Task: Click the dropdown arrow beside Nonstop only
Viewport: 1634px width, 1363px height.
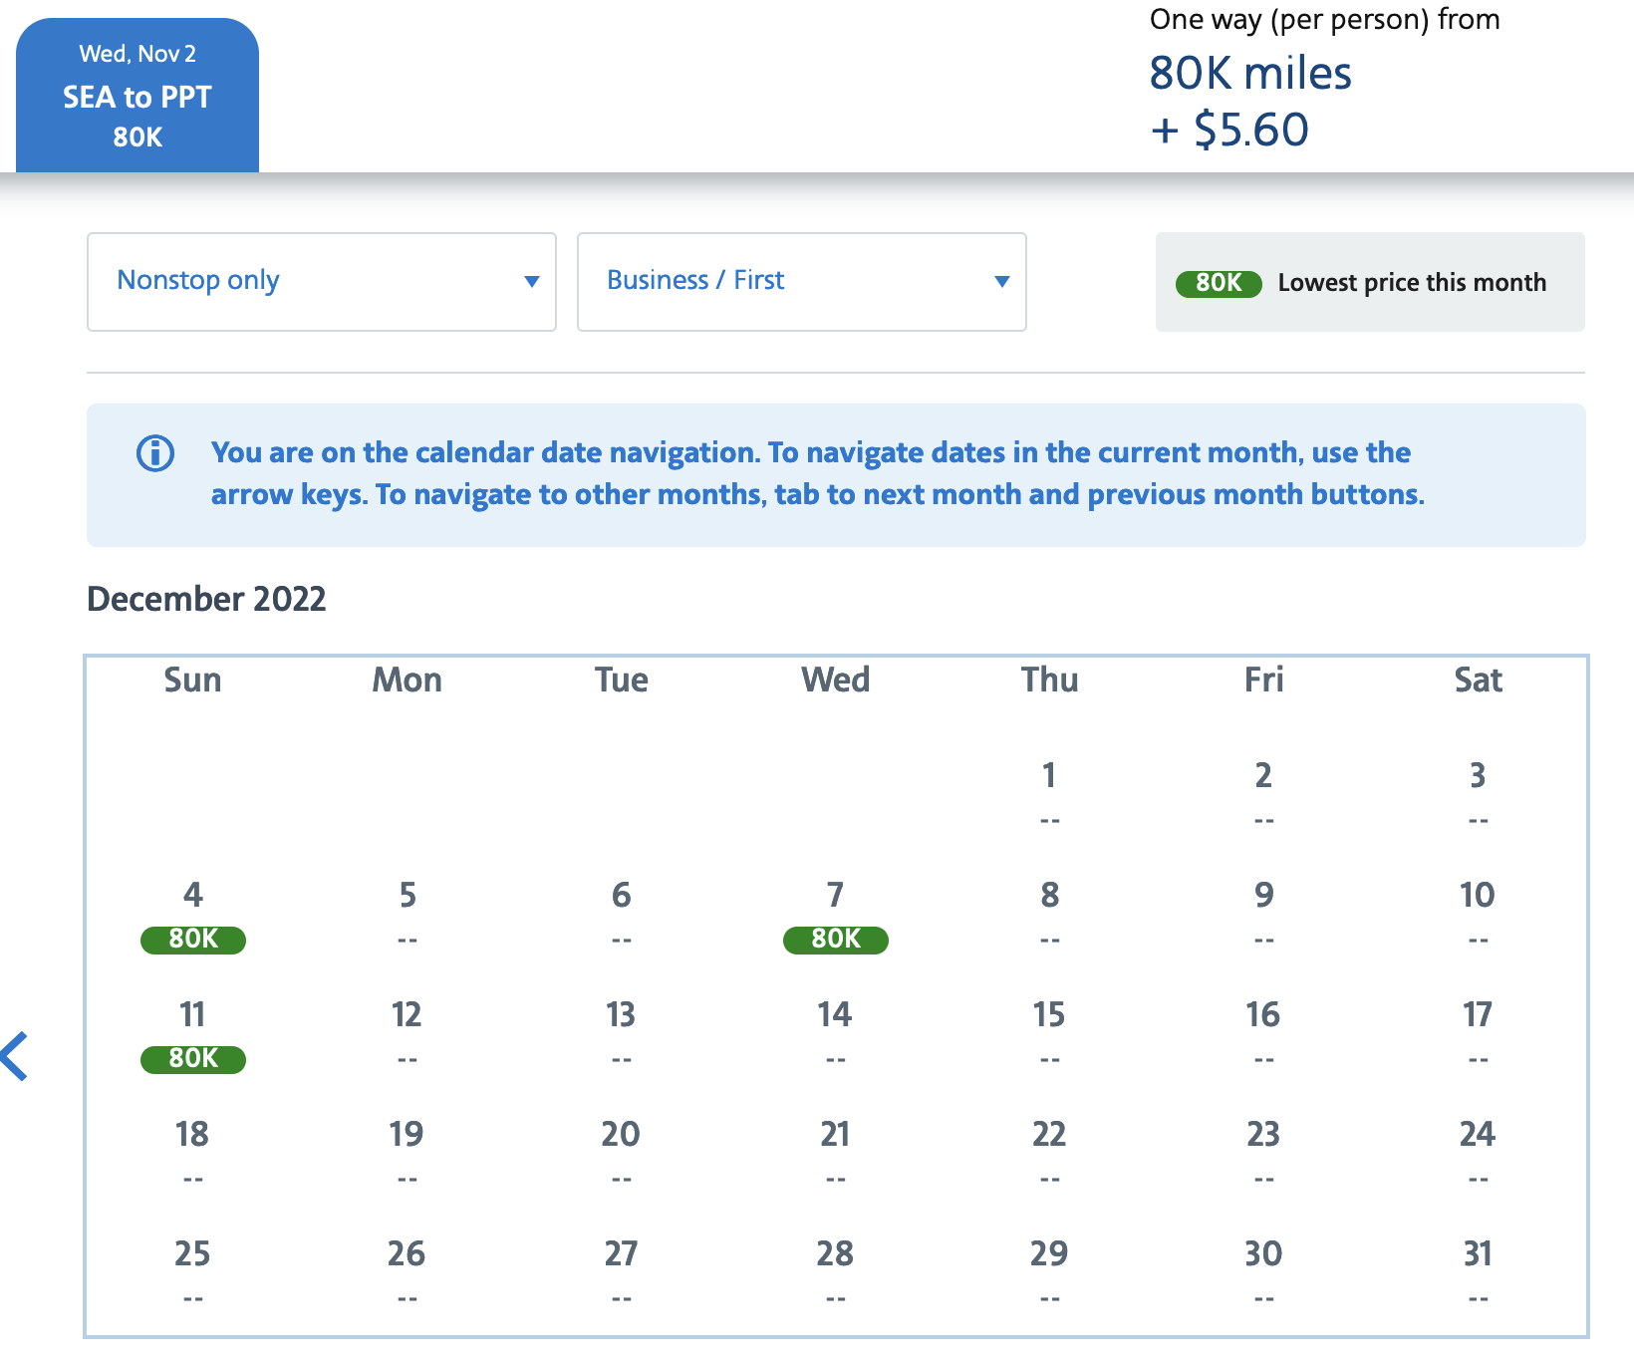Action: pyautogui.click(x=532, y=282)
